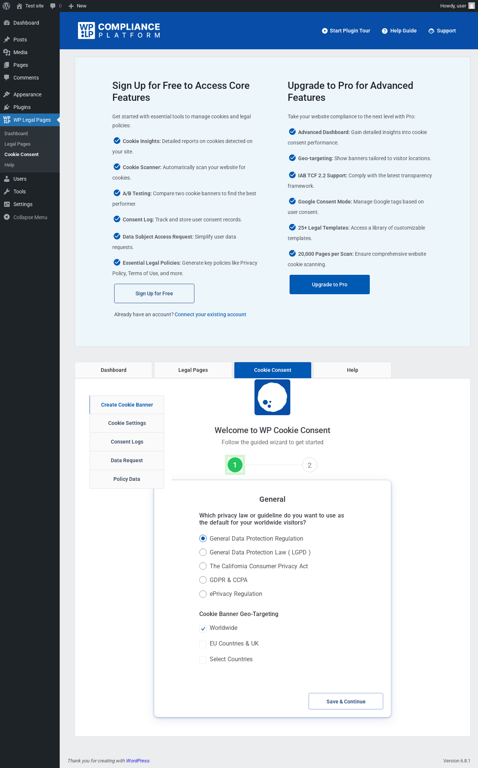Screen dimensions: 478x768
Task: Open the Cookie Consent tab
Action: pos(273,370)
